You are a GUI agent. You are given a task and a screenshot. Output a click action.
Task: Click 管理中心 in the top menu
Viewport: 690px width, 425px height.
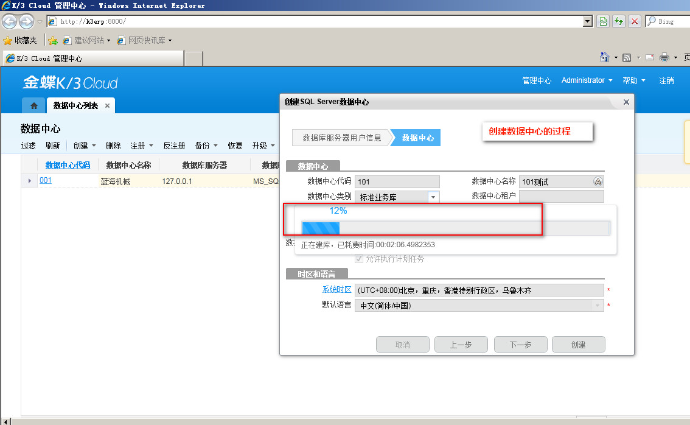[x=537, y=80]
